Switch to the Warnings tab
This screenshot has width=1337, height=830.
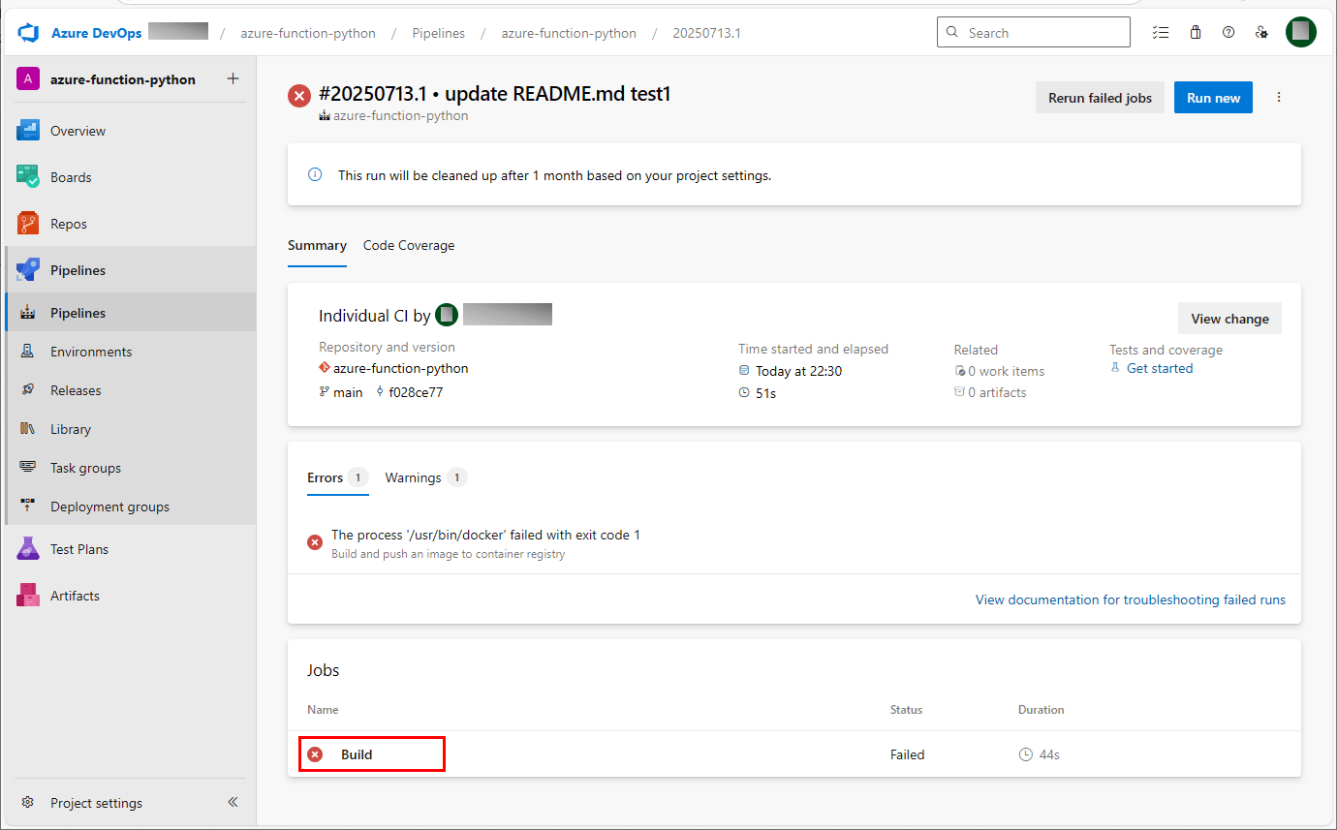tap(425, 477)
